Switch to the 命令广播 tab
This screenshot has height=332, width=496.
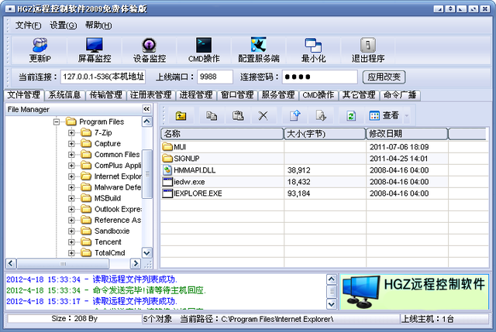(400, 95)
